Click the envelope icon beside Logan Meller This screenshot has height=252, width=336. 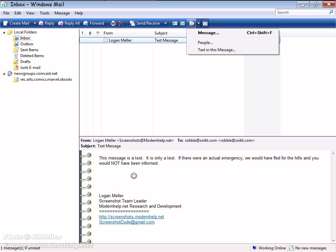[105, 40]
